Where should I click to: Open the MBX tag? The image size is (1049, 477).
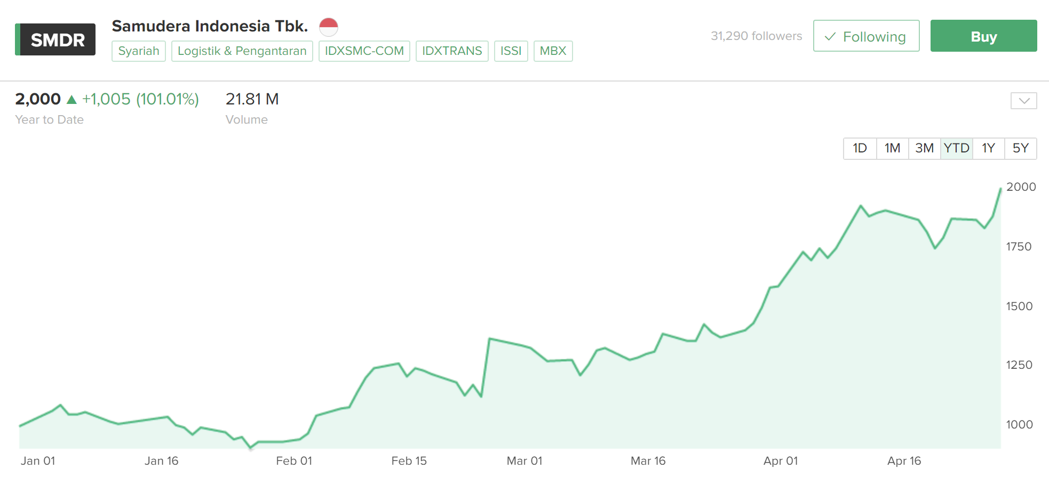[x=553, y=51]
